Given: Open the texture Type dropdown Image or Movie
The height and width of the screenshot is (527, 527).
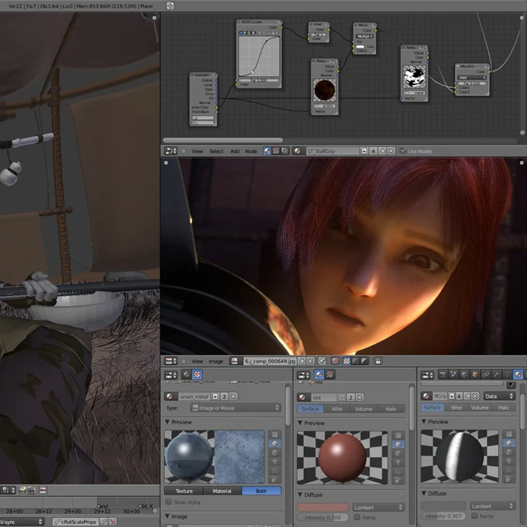Looking at the screenshot, I should (x=236, y=408).
